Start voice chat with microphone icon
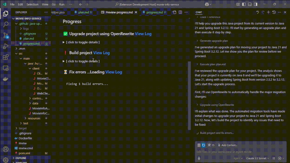 (199, 158)
